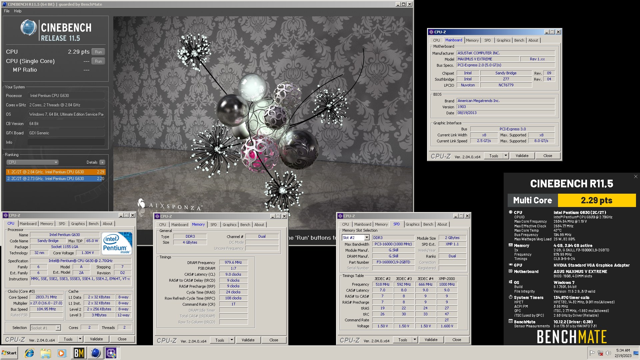Click the Motherboard section icon in BenchMate panel
Image resolution: width=640 pixels, height=360 pixels.
[510, 271]
